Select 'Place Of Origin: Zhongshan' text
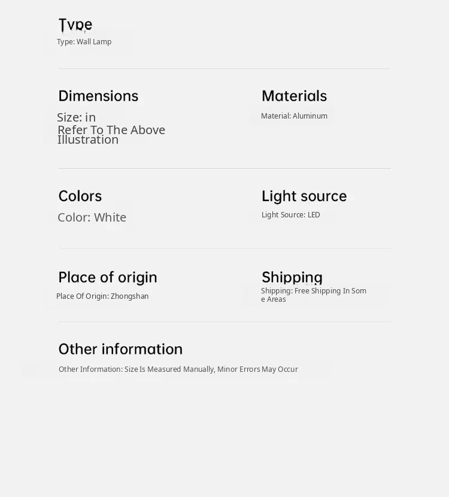 [x=102, y=296]
